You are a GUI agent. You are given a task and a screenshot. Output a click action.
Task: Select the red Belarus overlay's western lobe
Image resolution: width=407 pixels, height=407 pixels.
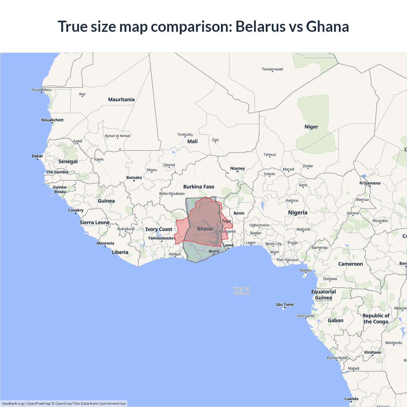point(181,231)
